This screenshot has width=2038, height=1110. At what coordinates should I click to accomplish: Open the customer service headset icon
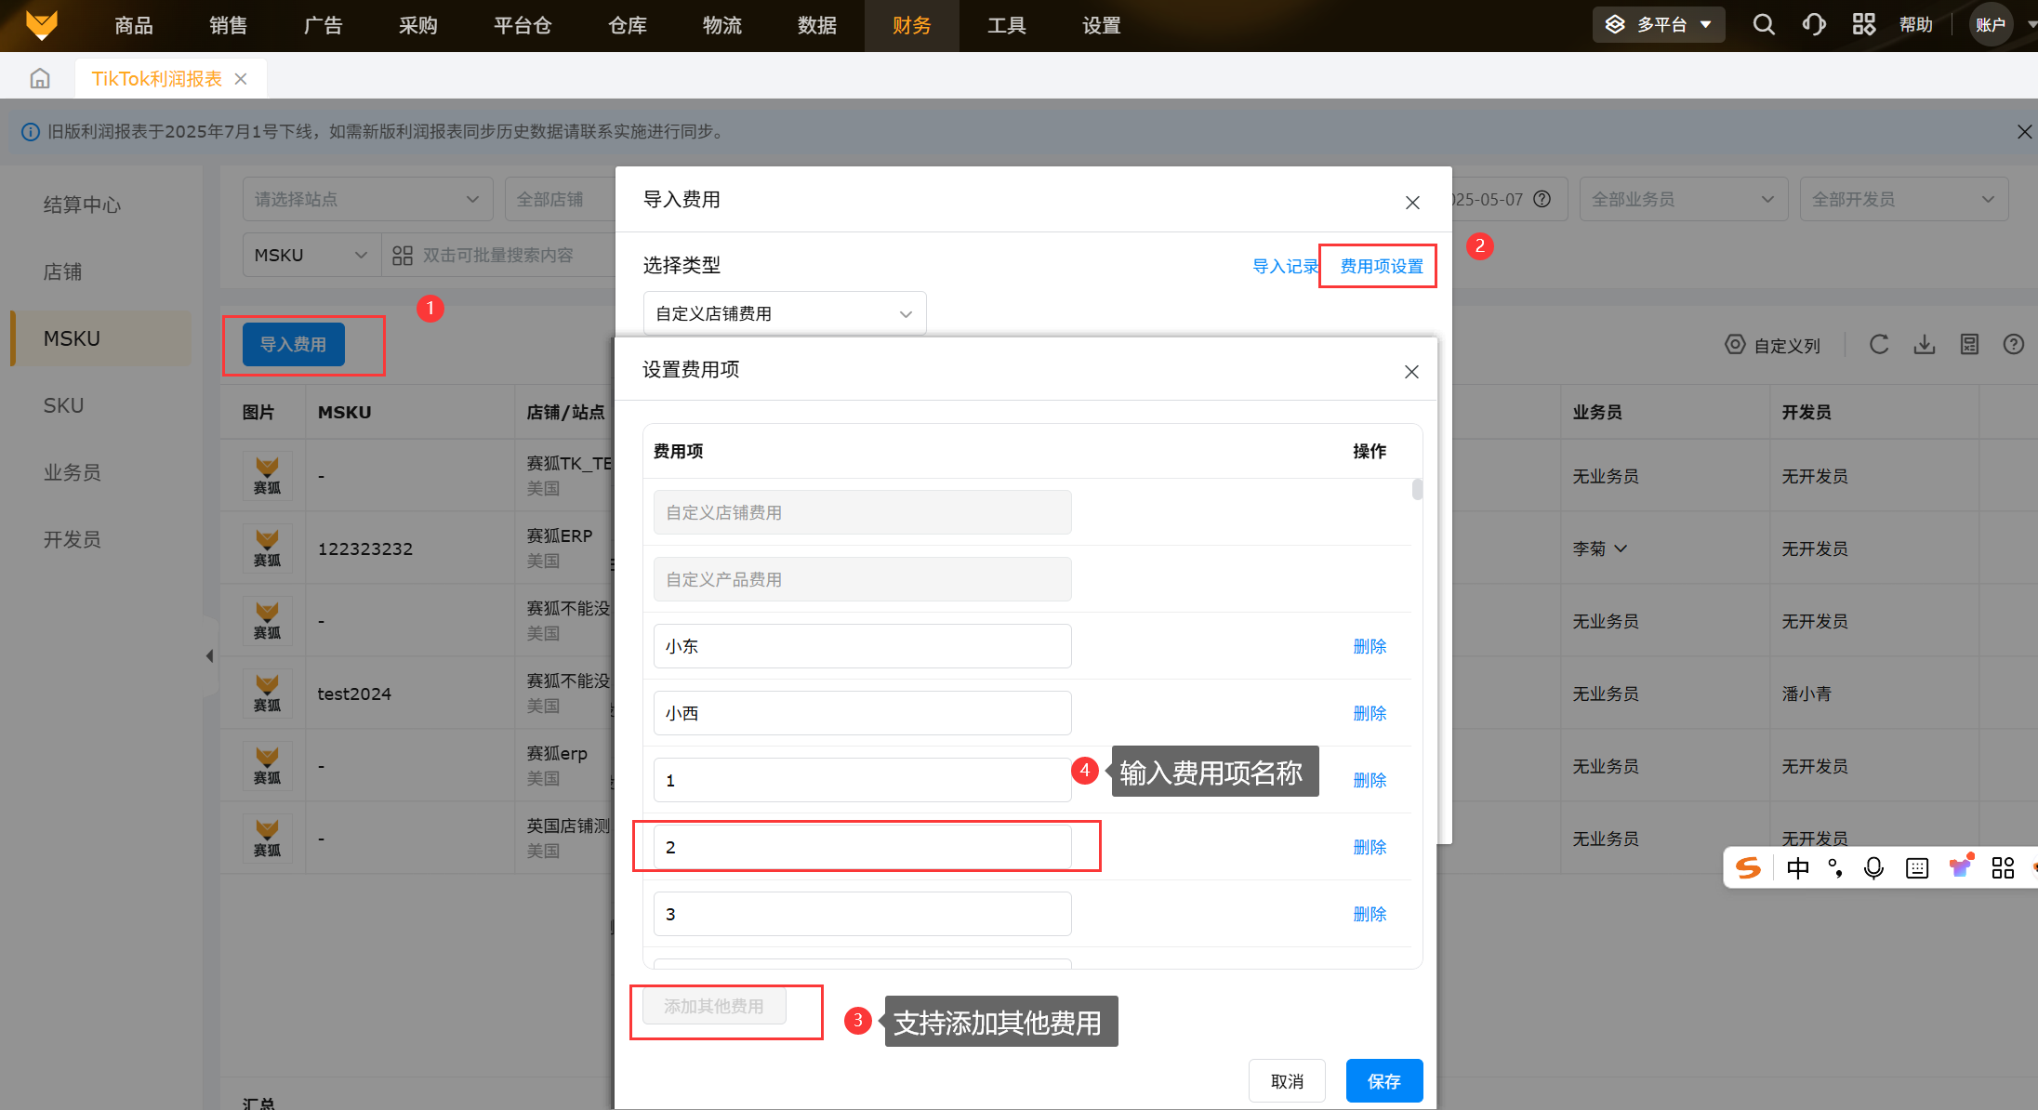tap(1813, 25)
